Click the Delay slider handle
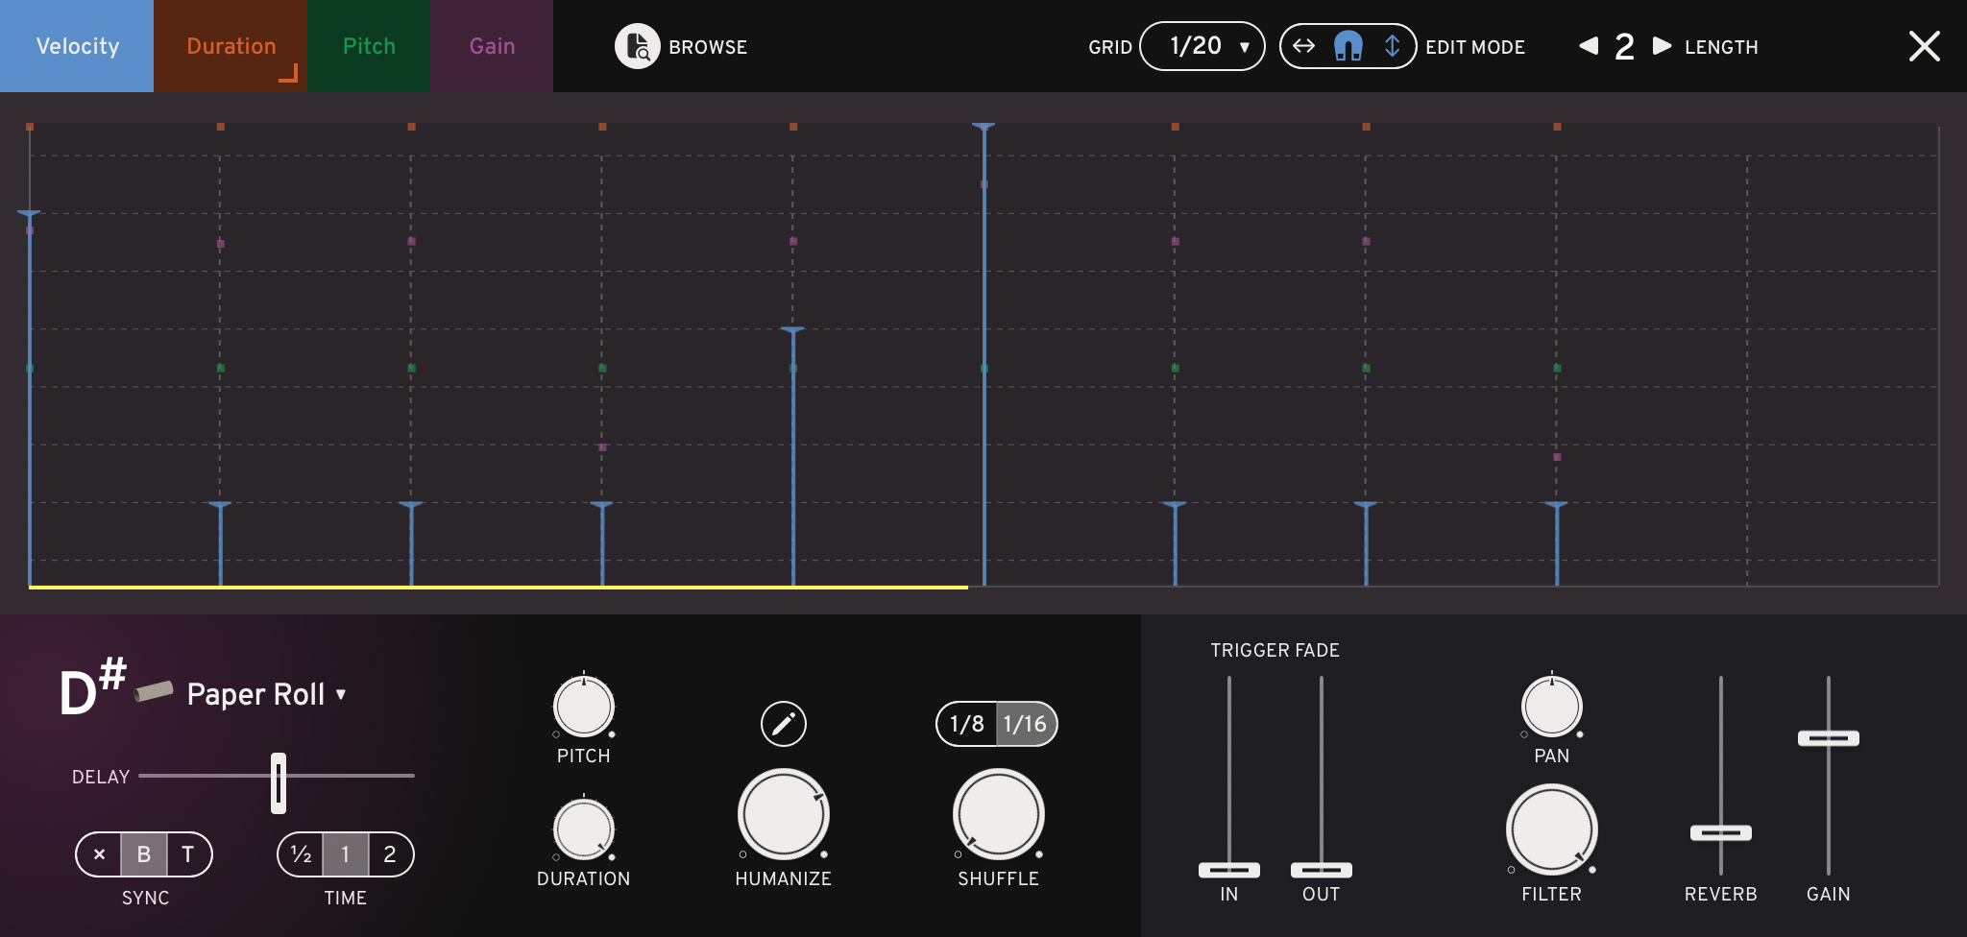The image size is (1967, 937). tap(279, 782)
